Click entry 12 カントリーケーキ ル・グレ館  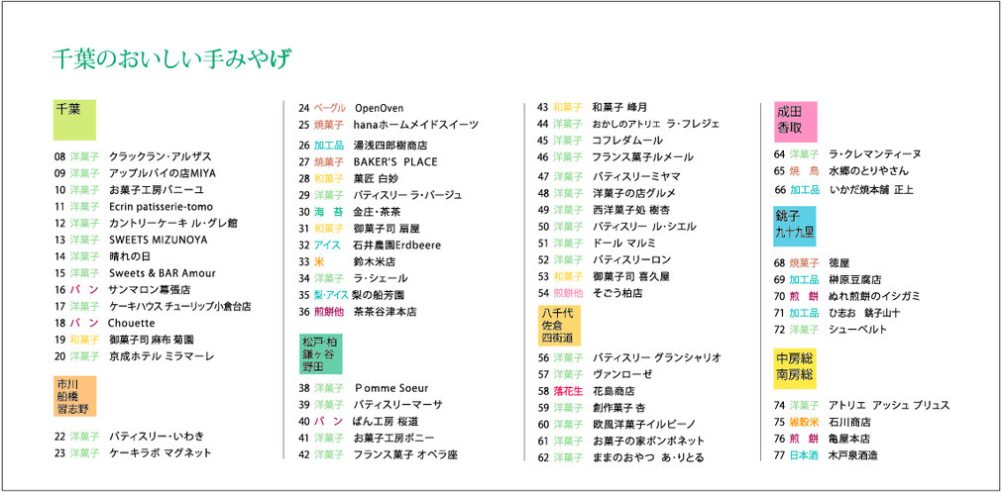(147, 223)
